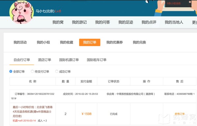Viewport: 197px width, 126px height.
Task: Select 国际机票订单 sub-tab
Action: click(x=69, y=60)
